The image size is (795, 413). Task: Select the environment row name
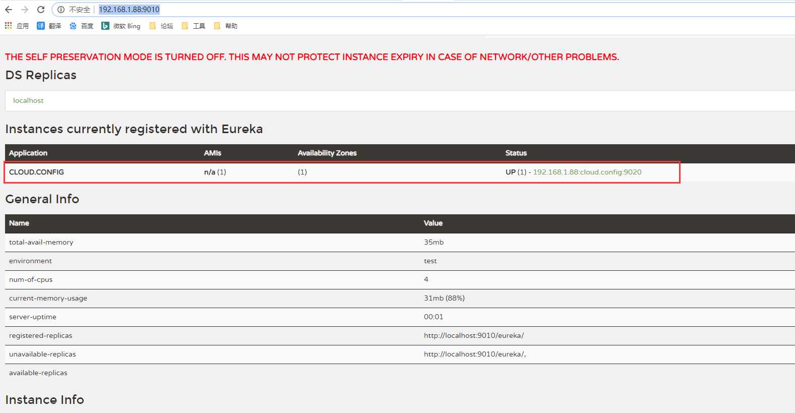pyautogui.click(x=30, y=261)
